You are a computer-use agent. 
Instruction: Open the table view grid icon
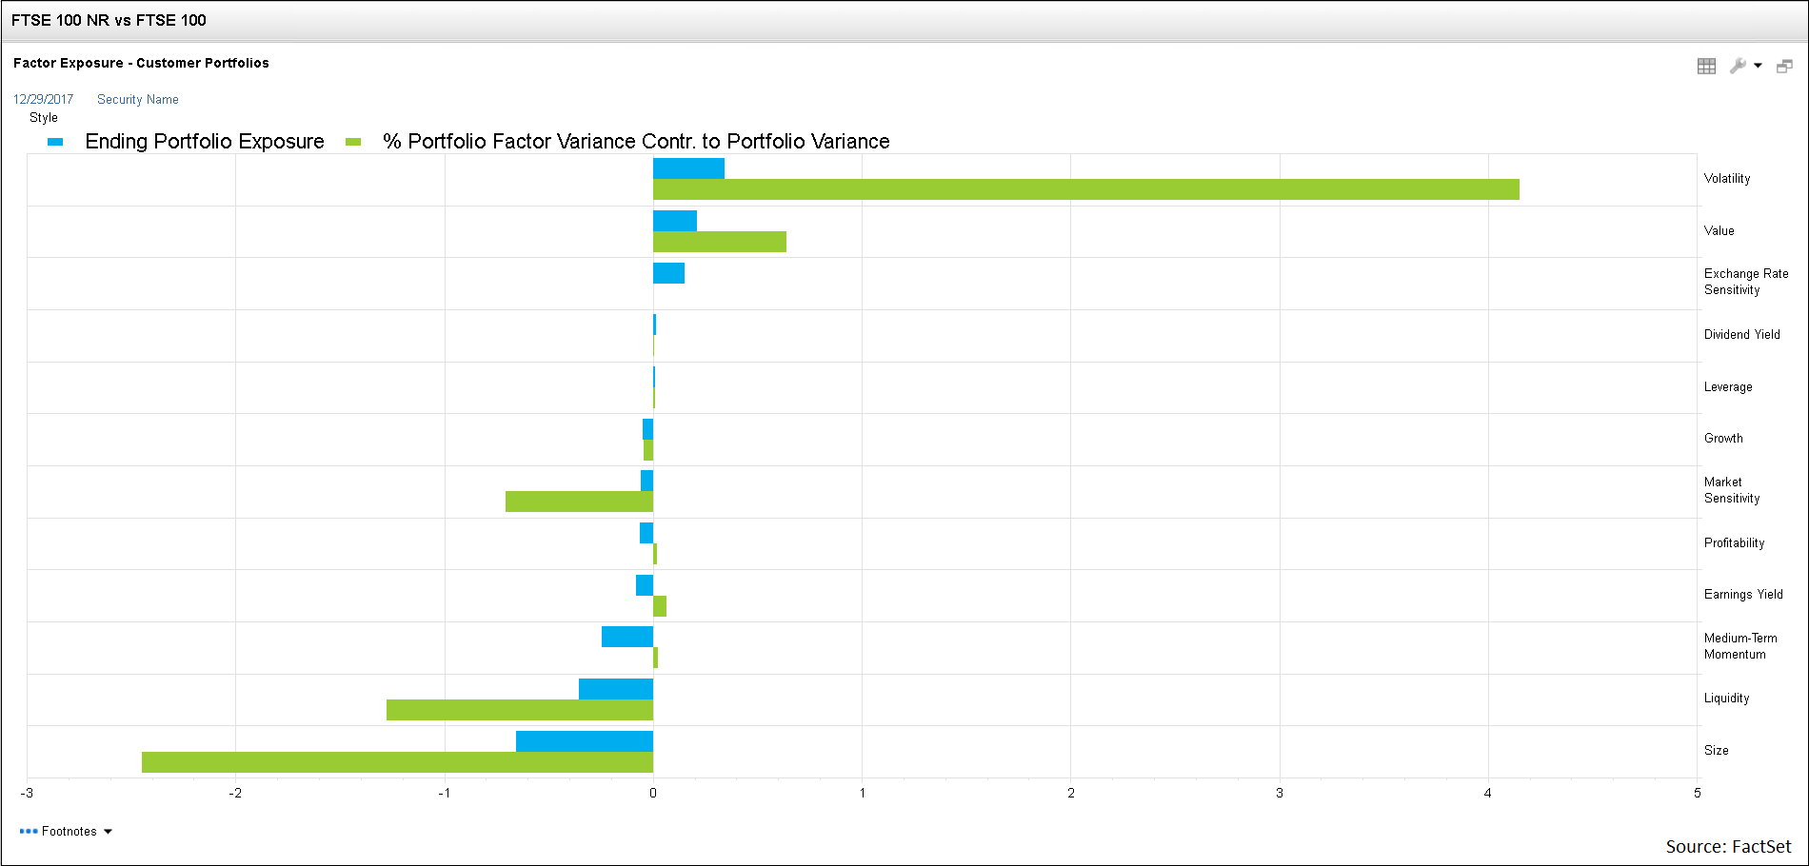pyautogui.click(x=1706, y=66)
